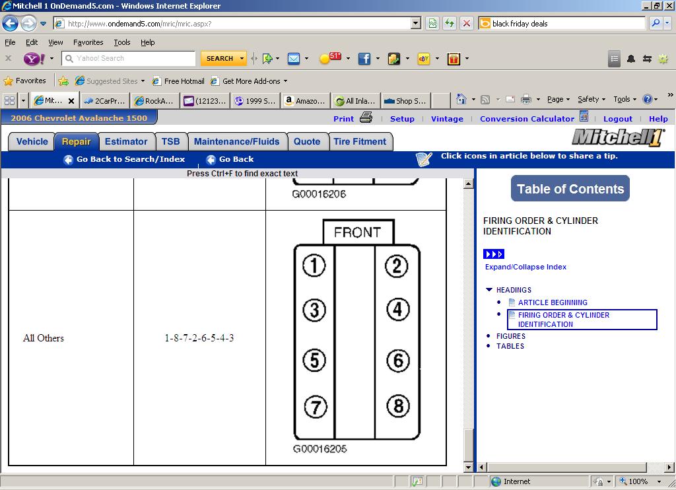The height and width of the screenshot is (490, 676).
Task: Click the article vertical scrollbar up arrow
Action: [468, 184]
